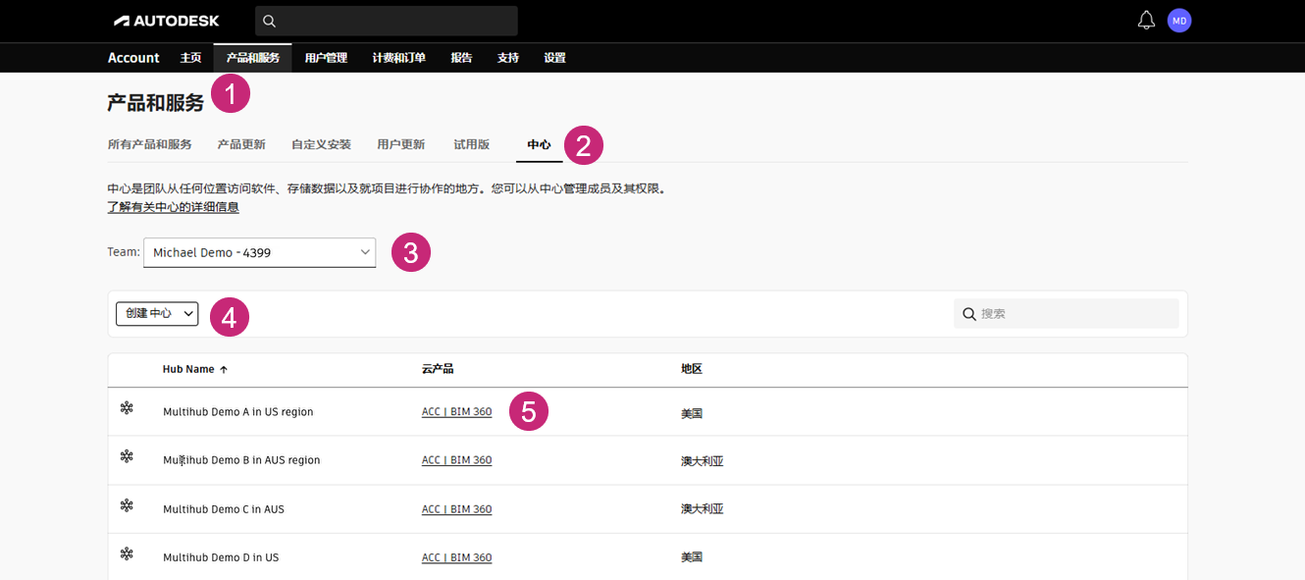1305x580 pixels.
Task: Select Multihub Demo A in US region
Action: 238,412
